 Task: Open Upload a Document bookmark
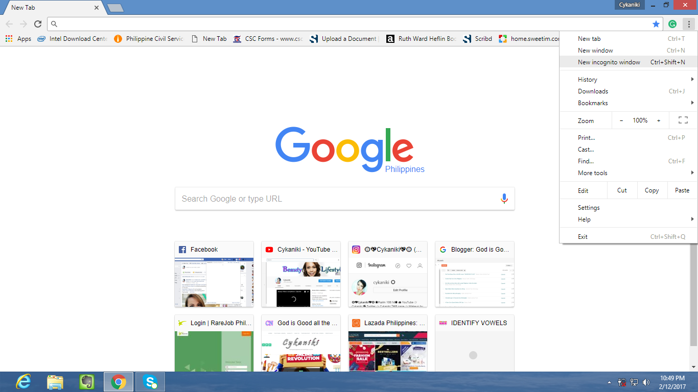point(344,39)
